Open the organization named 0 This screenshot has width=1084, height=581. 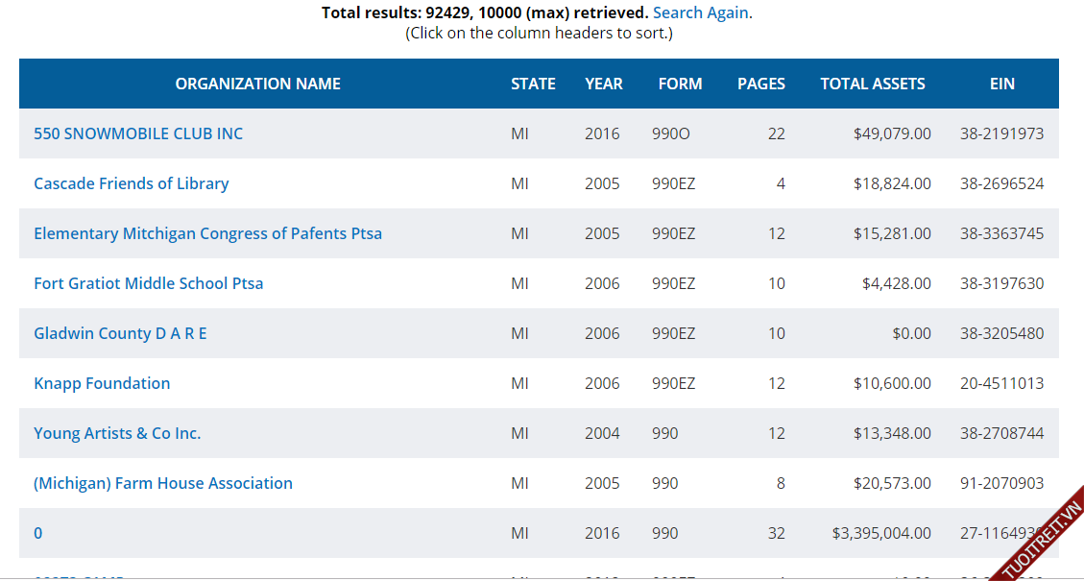coord(38,534)
